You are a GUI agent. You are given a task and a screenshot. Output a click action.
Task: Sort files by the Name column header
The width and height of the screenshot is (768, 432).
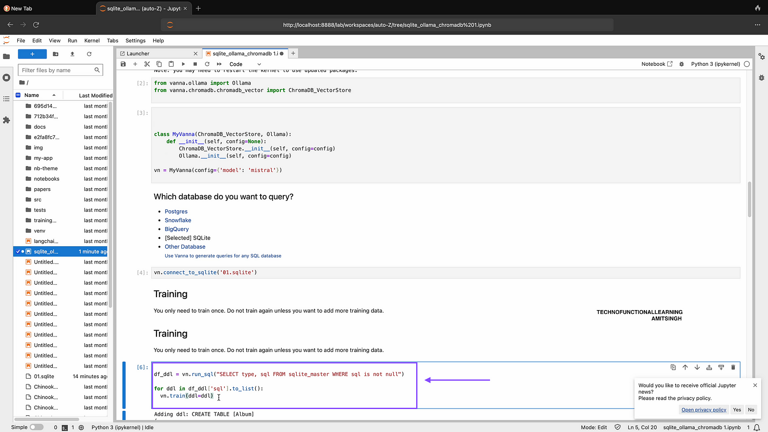tap(32, 95)
